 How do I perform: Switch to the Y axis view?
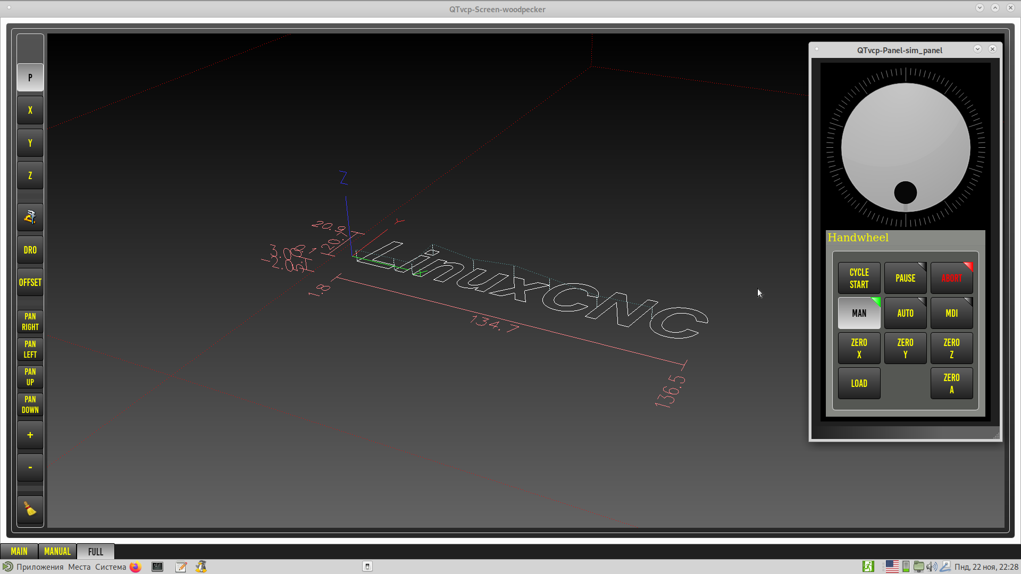click(x=30, y=143)
